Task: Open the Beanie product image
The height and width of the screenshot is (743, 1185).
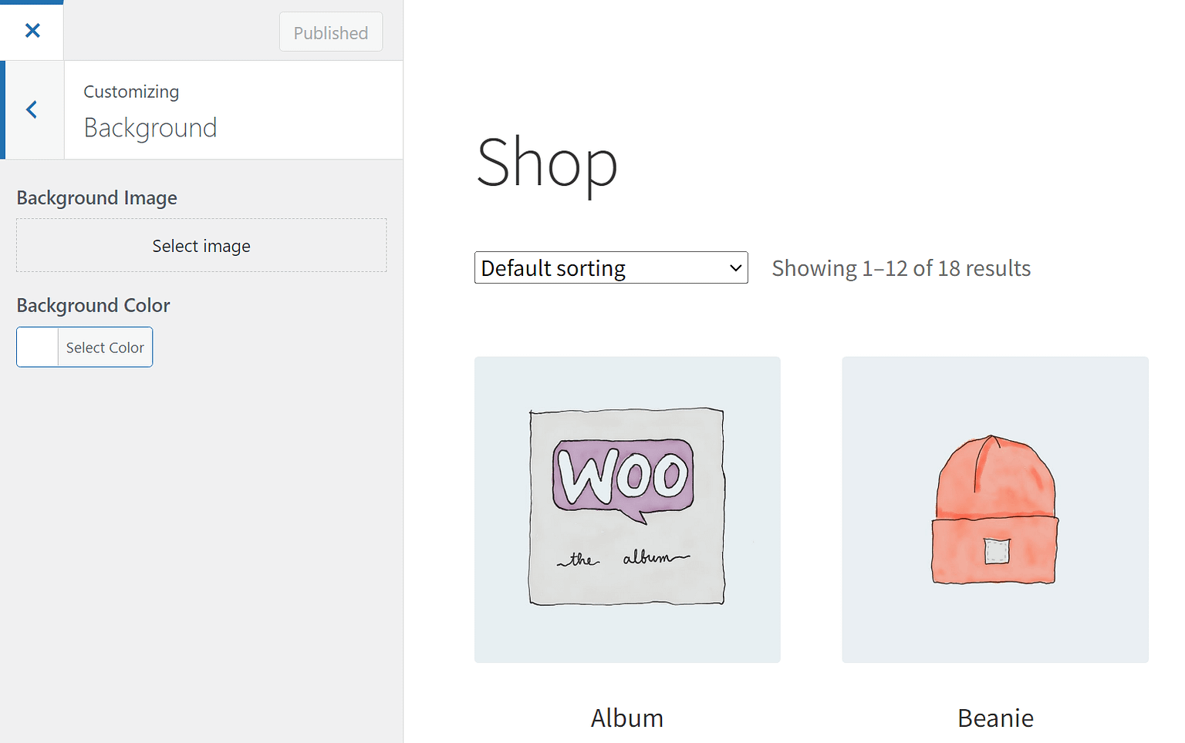Action: click(994, 509)
